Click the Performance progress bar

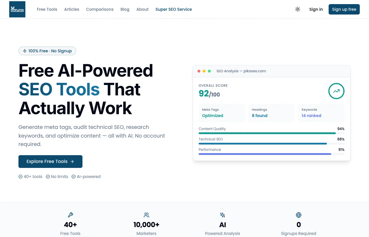[271, 154]
